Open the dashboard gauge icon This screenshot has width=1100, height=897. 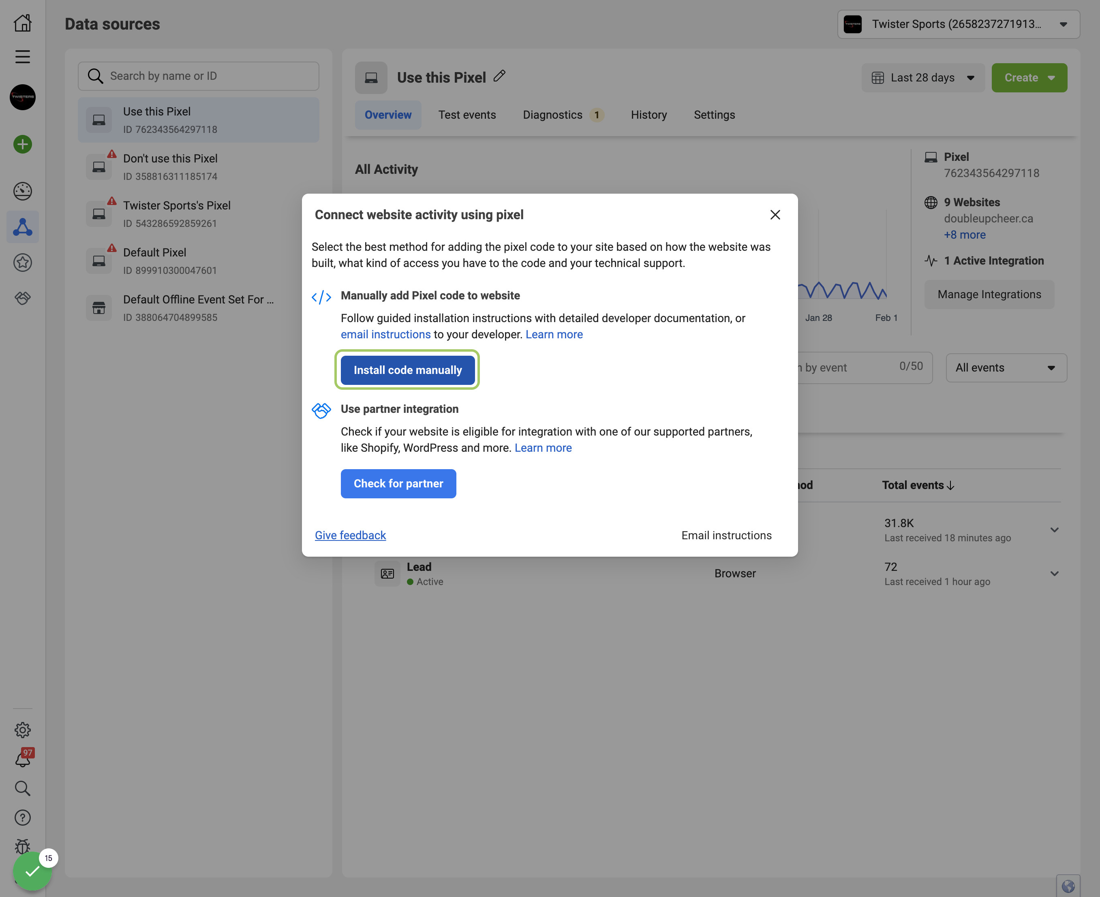(x=22, y=191)
